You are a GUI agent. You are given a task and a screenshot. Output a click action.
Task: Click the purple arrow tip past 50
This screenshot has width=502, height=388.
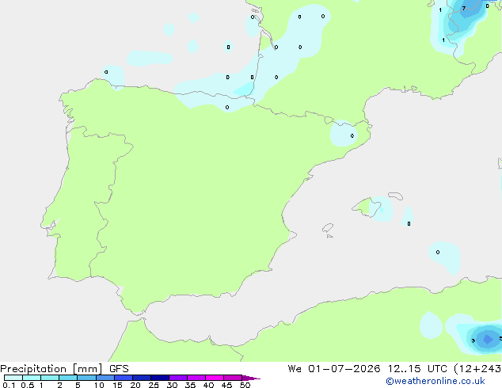point(251,378)
